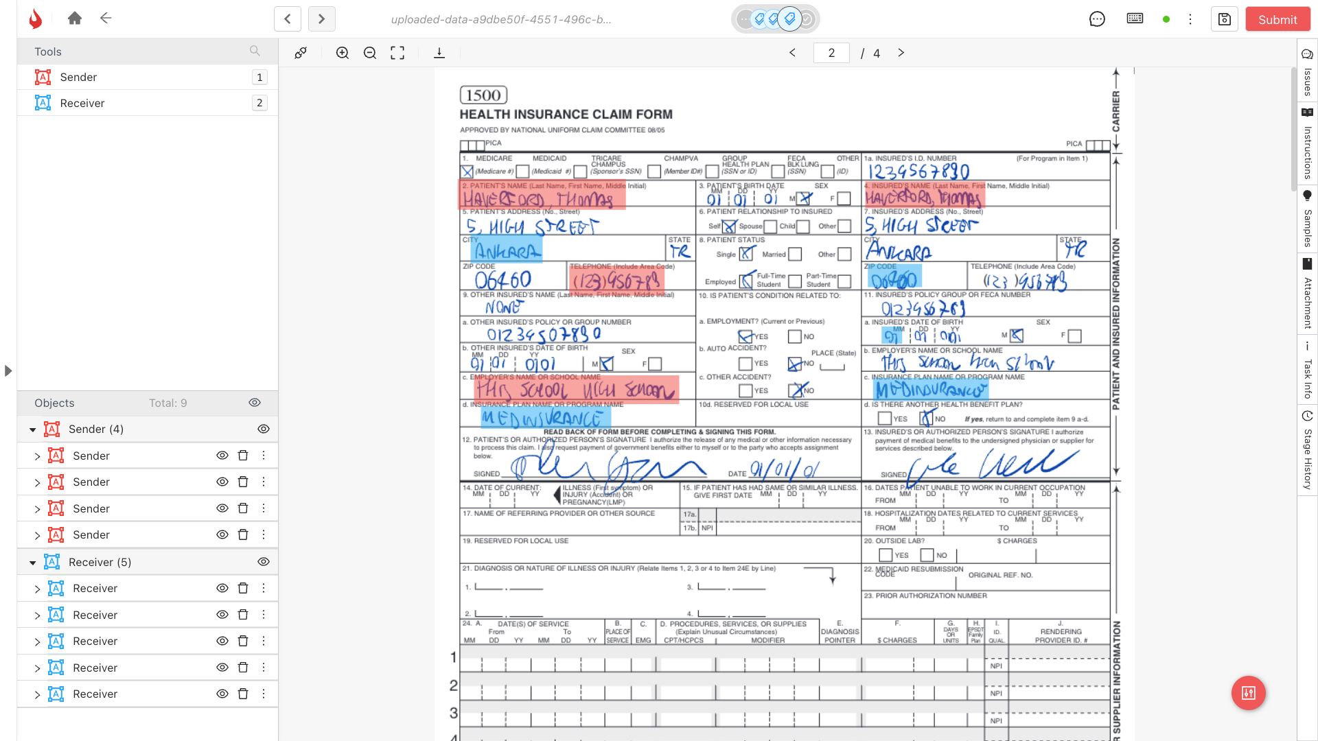1318x741 pixels.
Task: Open the comments chat bubble icon
Action: 1097,19
